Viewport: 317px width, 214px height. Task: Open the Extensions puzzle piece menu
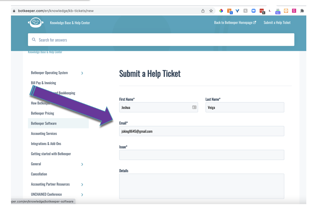click(302, 11)
